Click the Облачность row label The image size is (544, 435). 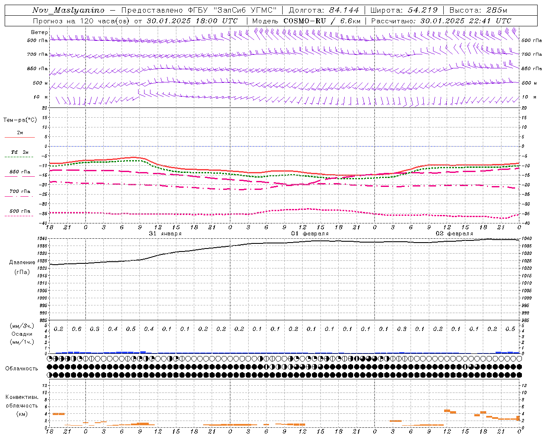(22, 369)
